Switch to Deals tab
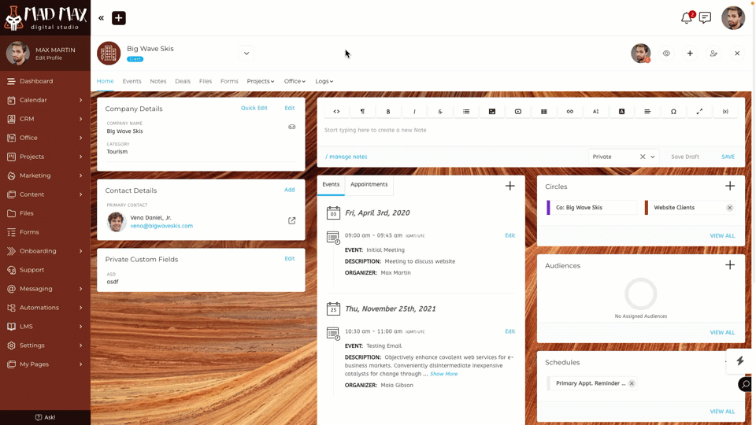The width and height of the screenshot is (756, 425). pyautogui.click(x=182, y=81)
